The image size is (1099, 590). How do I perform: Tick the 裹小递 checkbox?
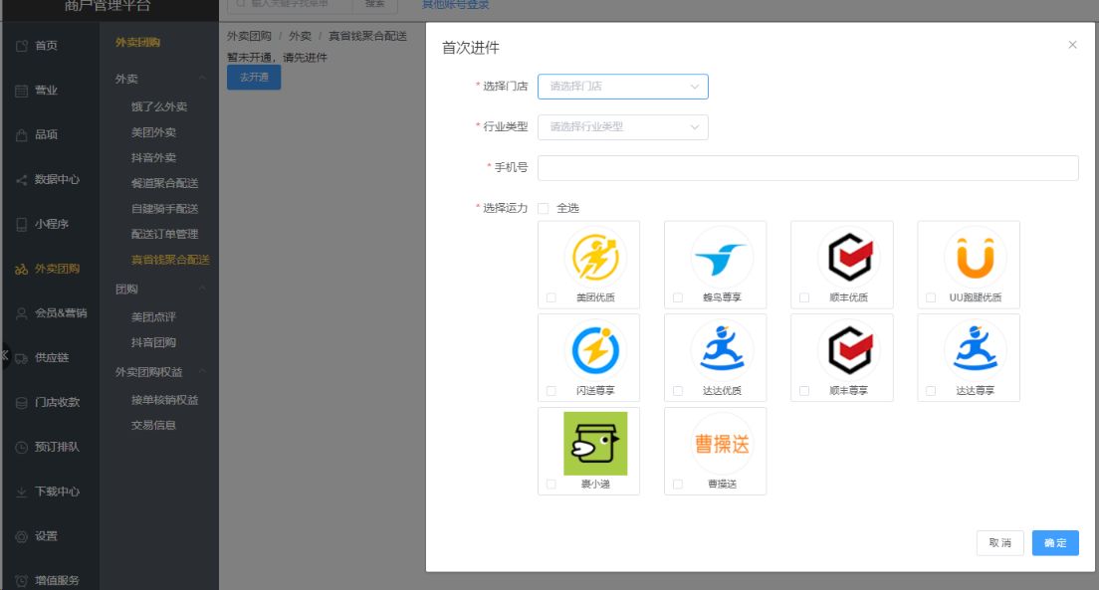[550, 485]
